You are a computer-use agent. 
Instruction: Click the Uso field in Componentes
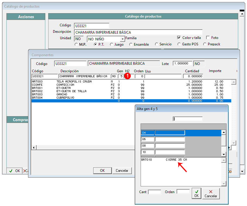click(x=163, y=76)
